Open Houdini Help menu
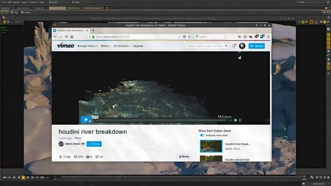The height and width of the screenshot is (186, 331). click(x=41, y=2)
